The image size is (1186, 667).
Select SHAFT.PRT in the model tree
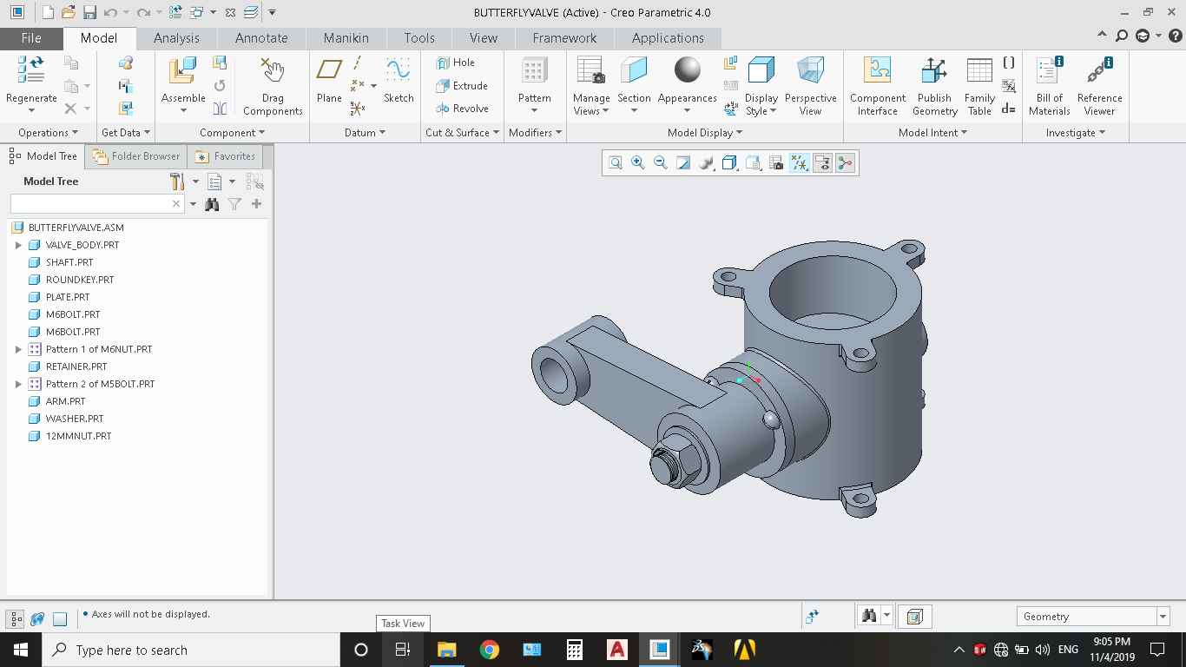click(69, 262)
